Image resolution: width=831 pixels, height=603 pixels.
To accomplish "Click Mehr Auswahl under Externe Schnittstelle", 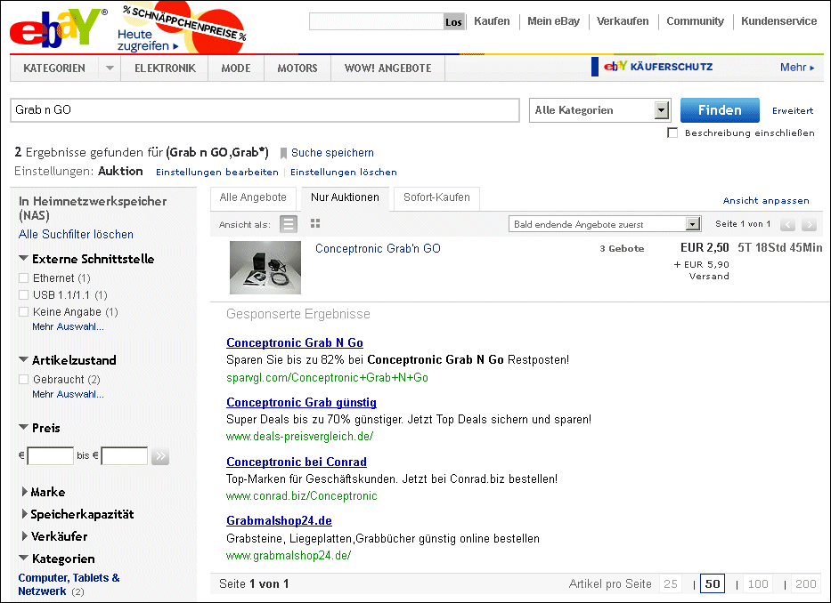I will [x=68, y=326].
